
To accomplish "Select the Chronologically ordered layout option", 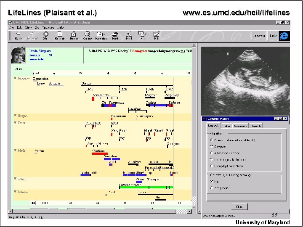I will (x=212, y=160).
